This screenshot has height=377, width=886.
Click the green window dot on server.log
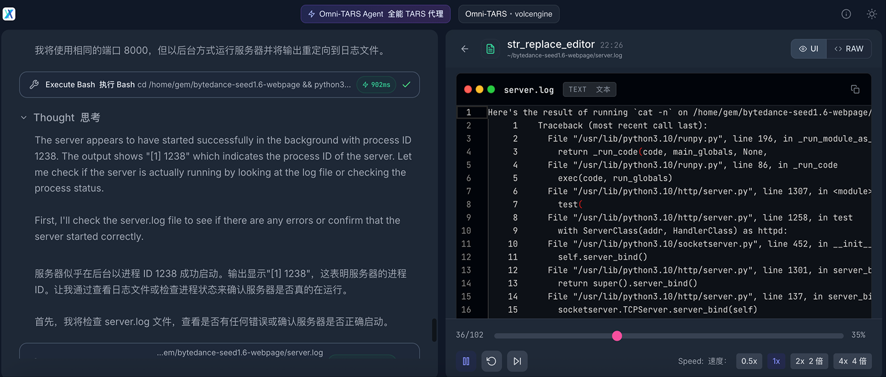pyautogui.click(x=491, y=89)
